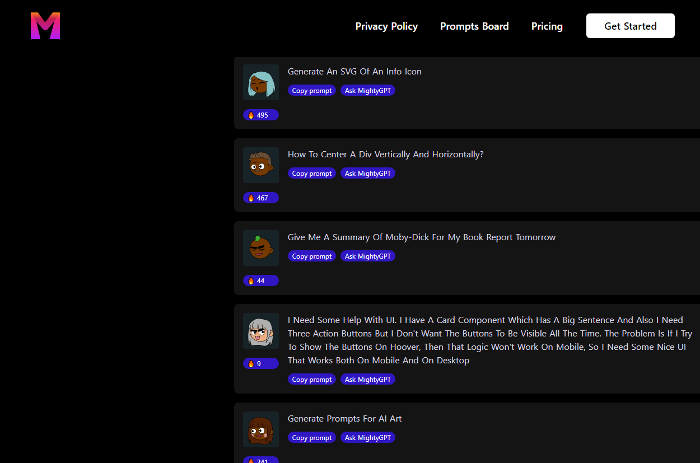Ask MightyGPT about centering a div
The width and height of the screenshot is (700, 463).
pos(368,173)
